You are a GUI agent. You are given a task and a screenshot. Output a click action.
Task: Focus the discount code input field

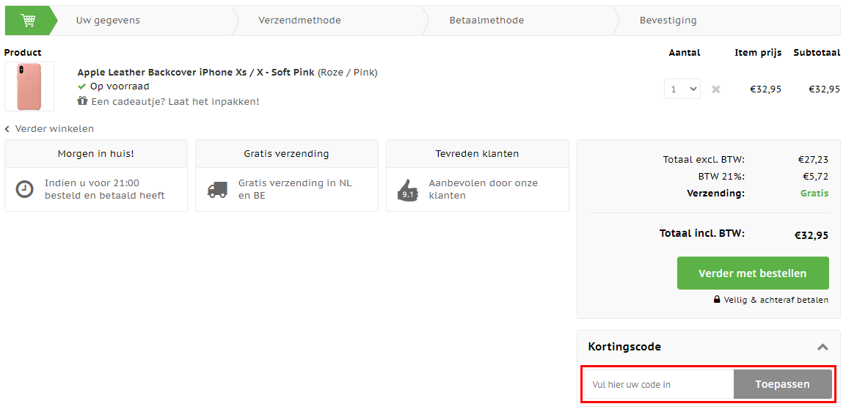tap(660, 384)
